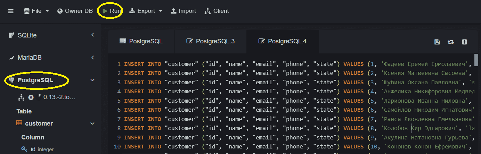Open the Client option

click(217, 11)
